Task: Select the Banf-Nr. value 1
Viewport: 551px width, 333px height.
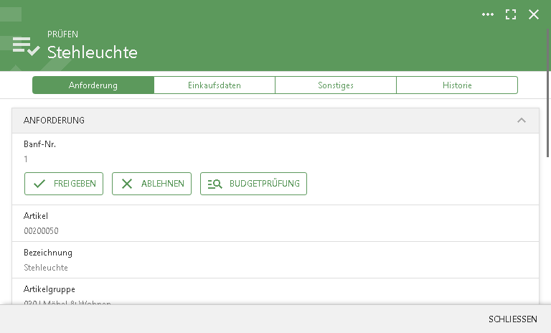Action: click(x=26, y=159)
